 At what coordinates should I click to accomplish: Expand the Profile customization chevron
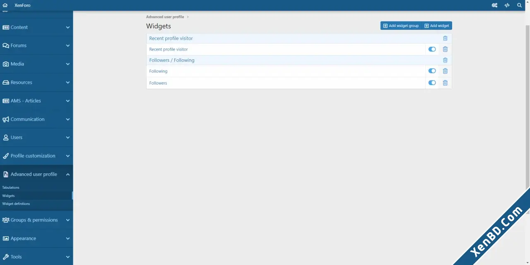(x=68, y=156)
